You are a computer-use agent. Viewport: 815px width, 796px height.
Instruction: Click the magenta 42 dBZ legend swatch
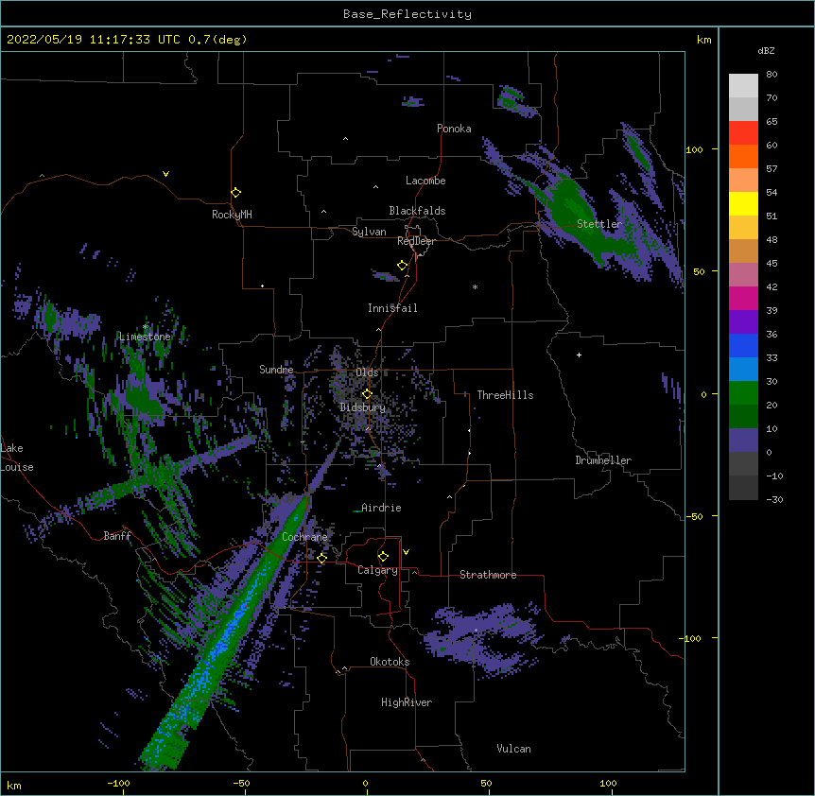(x=743, y=298)
